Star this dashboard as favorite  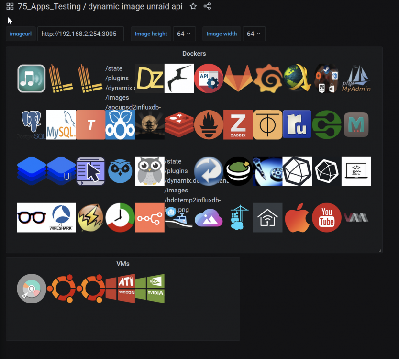click(x=193, y=6)
